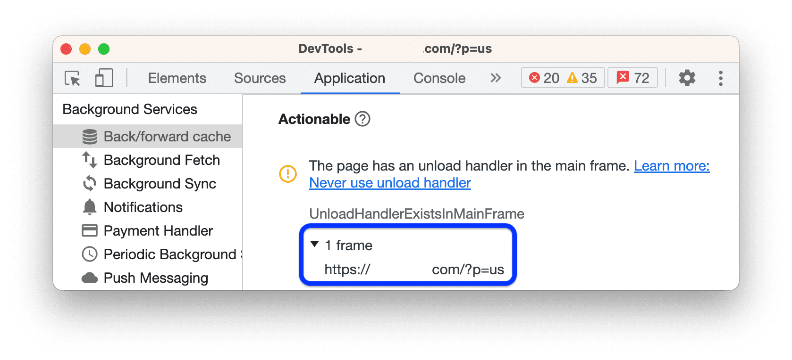This screenshot has height=360, width=792.
Task: Select Background Fetch in the sidebar
Action: pos(161,160)
